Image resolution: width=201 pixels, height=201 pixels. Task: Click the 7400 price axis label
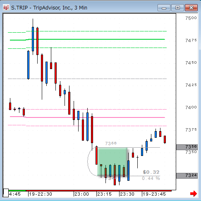pos(191,108)
